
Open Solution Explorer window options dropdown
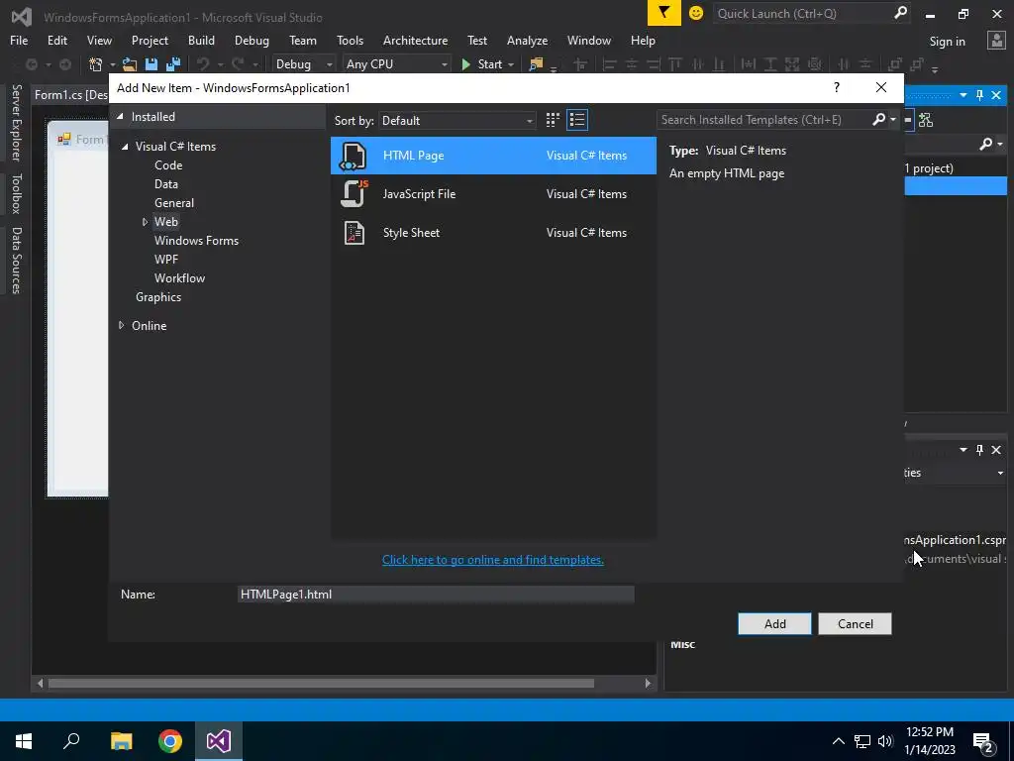[x=963, y=95]
